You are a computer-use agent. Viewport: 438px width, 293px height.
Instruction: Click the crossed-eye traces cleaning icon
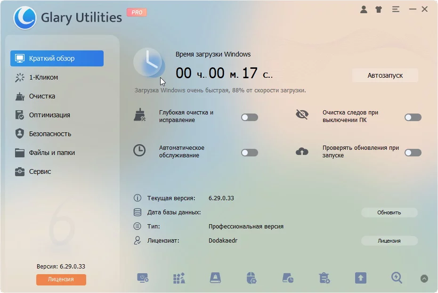[x=302, y=114]
